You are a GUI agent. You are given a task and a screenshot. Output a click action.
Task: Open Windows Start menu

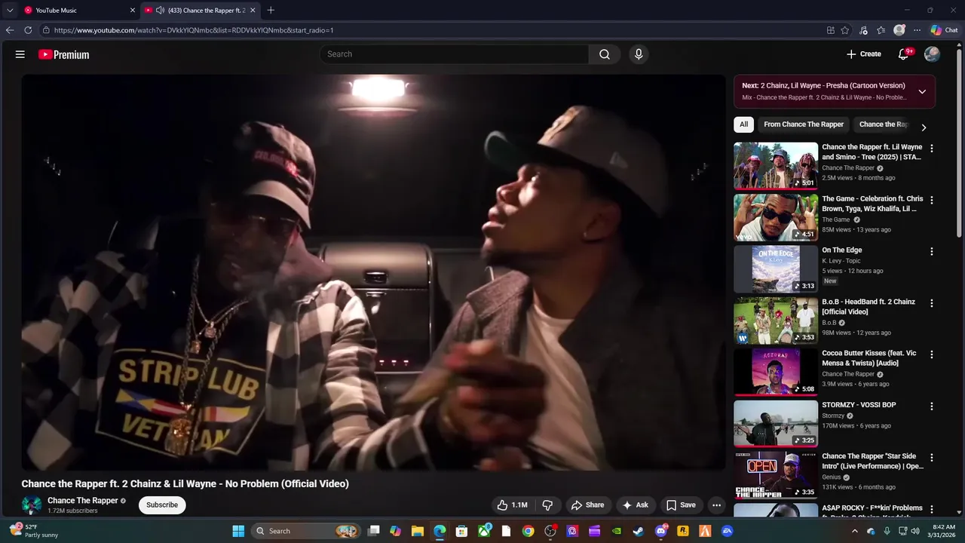[238, 531]
